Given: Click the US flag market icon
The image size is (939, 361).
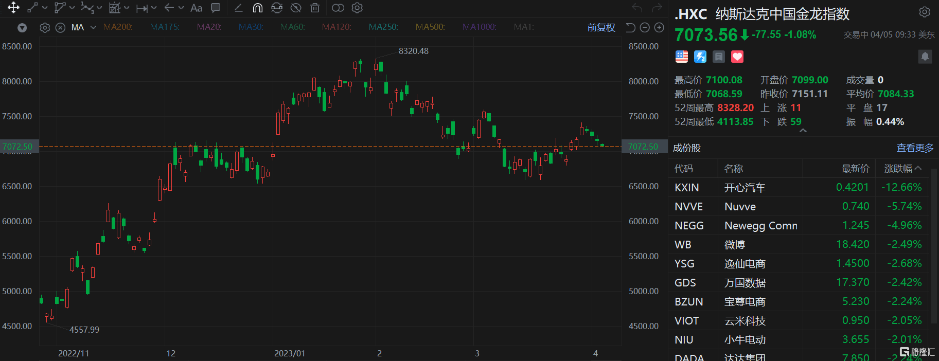Looking at the screenshot, I should point(682,57).
